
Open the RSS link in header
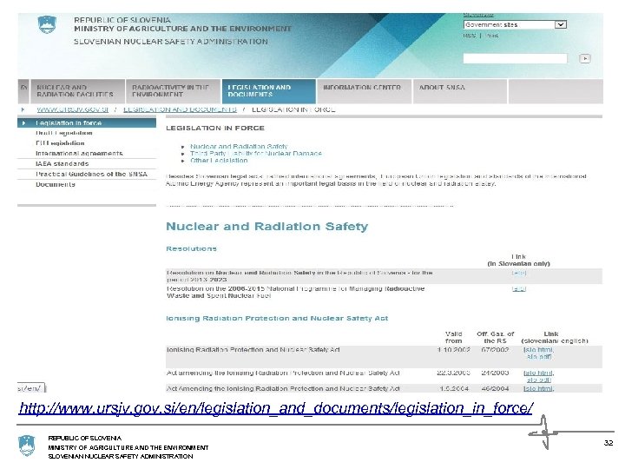tap(470, 36)
